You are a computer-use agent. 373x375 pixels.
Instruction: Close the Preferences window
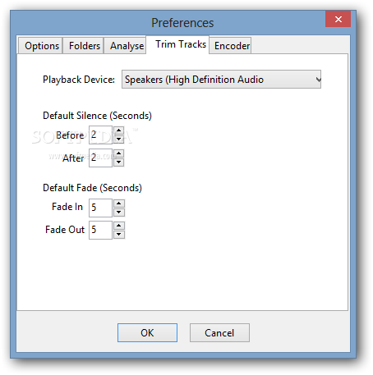pos(338,19)
